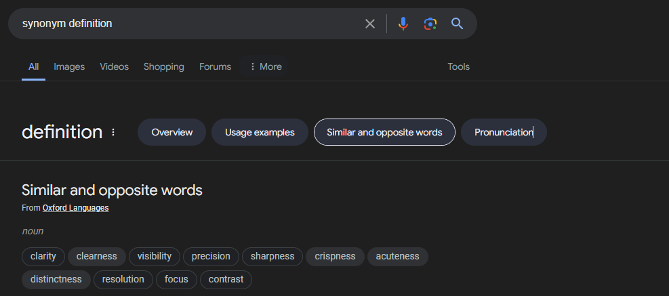Start voice search with the microphone icon
This screenshot has height=296, width=669.
[x=403, y=24]
